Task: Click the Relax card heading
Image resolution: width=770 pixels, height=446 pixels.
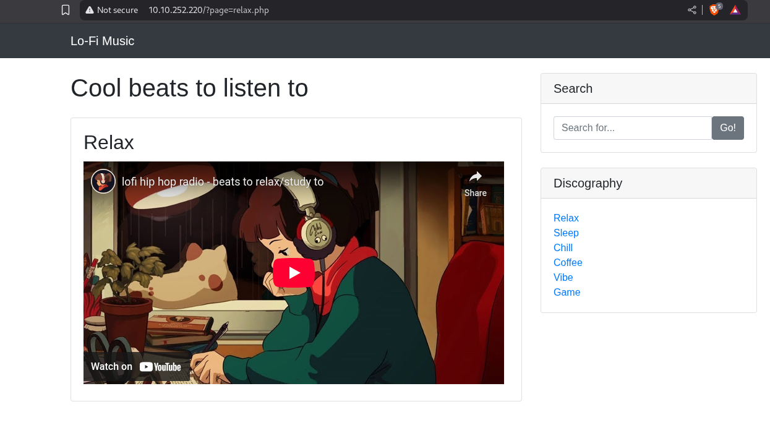Action: click(x=109, y=142)
